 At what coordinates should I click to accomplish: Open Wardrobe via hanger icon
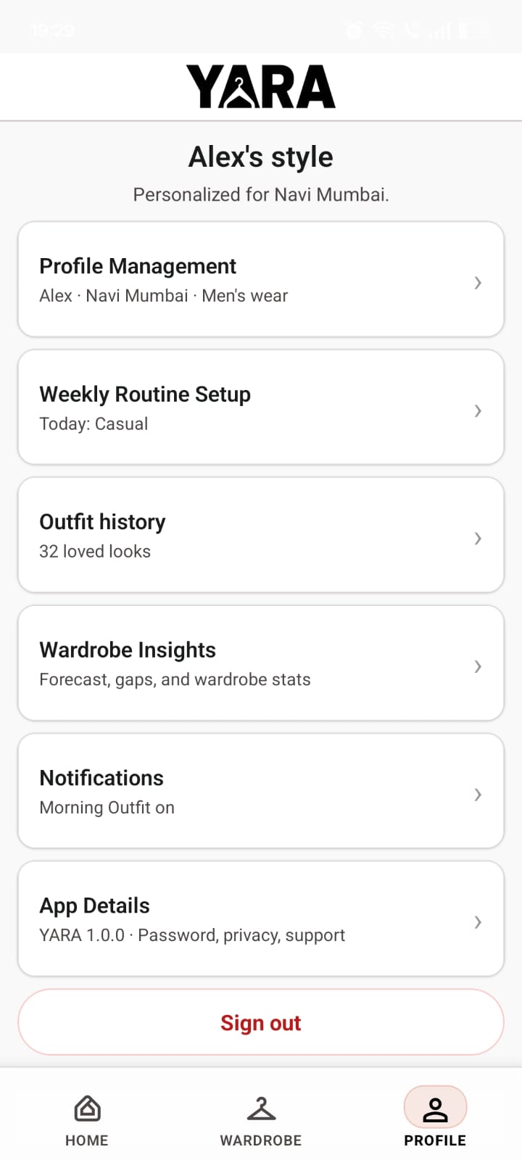point(261,1109)
